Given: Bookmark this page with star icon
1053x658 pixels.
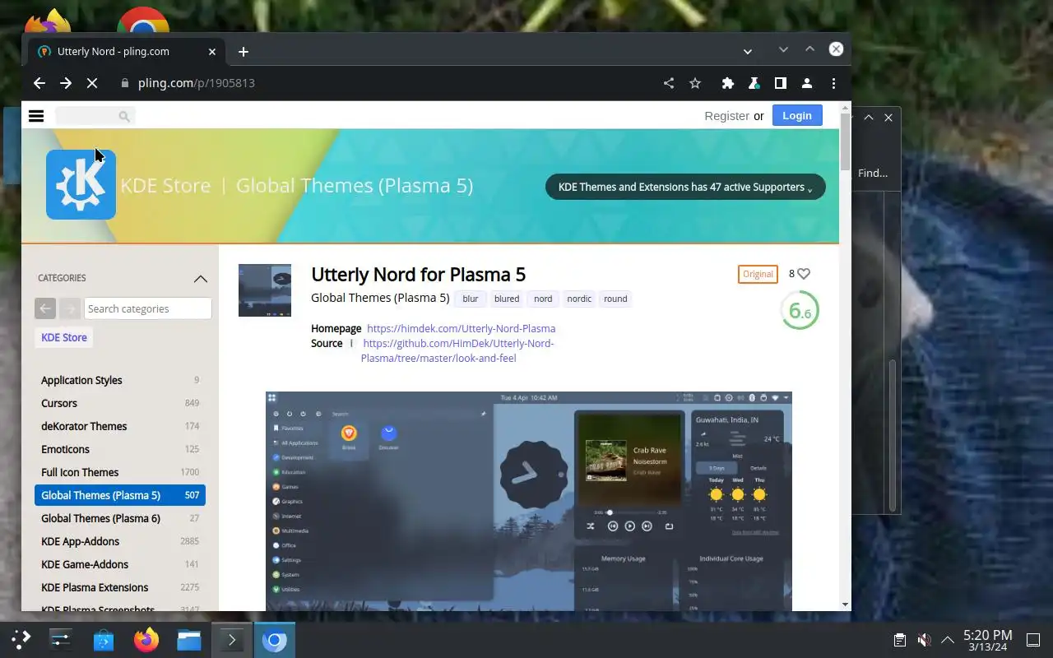Looking at the screenshot, I should point(695,83).
